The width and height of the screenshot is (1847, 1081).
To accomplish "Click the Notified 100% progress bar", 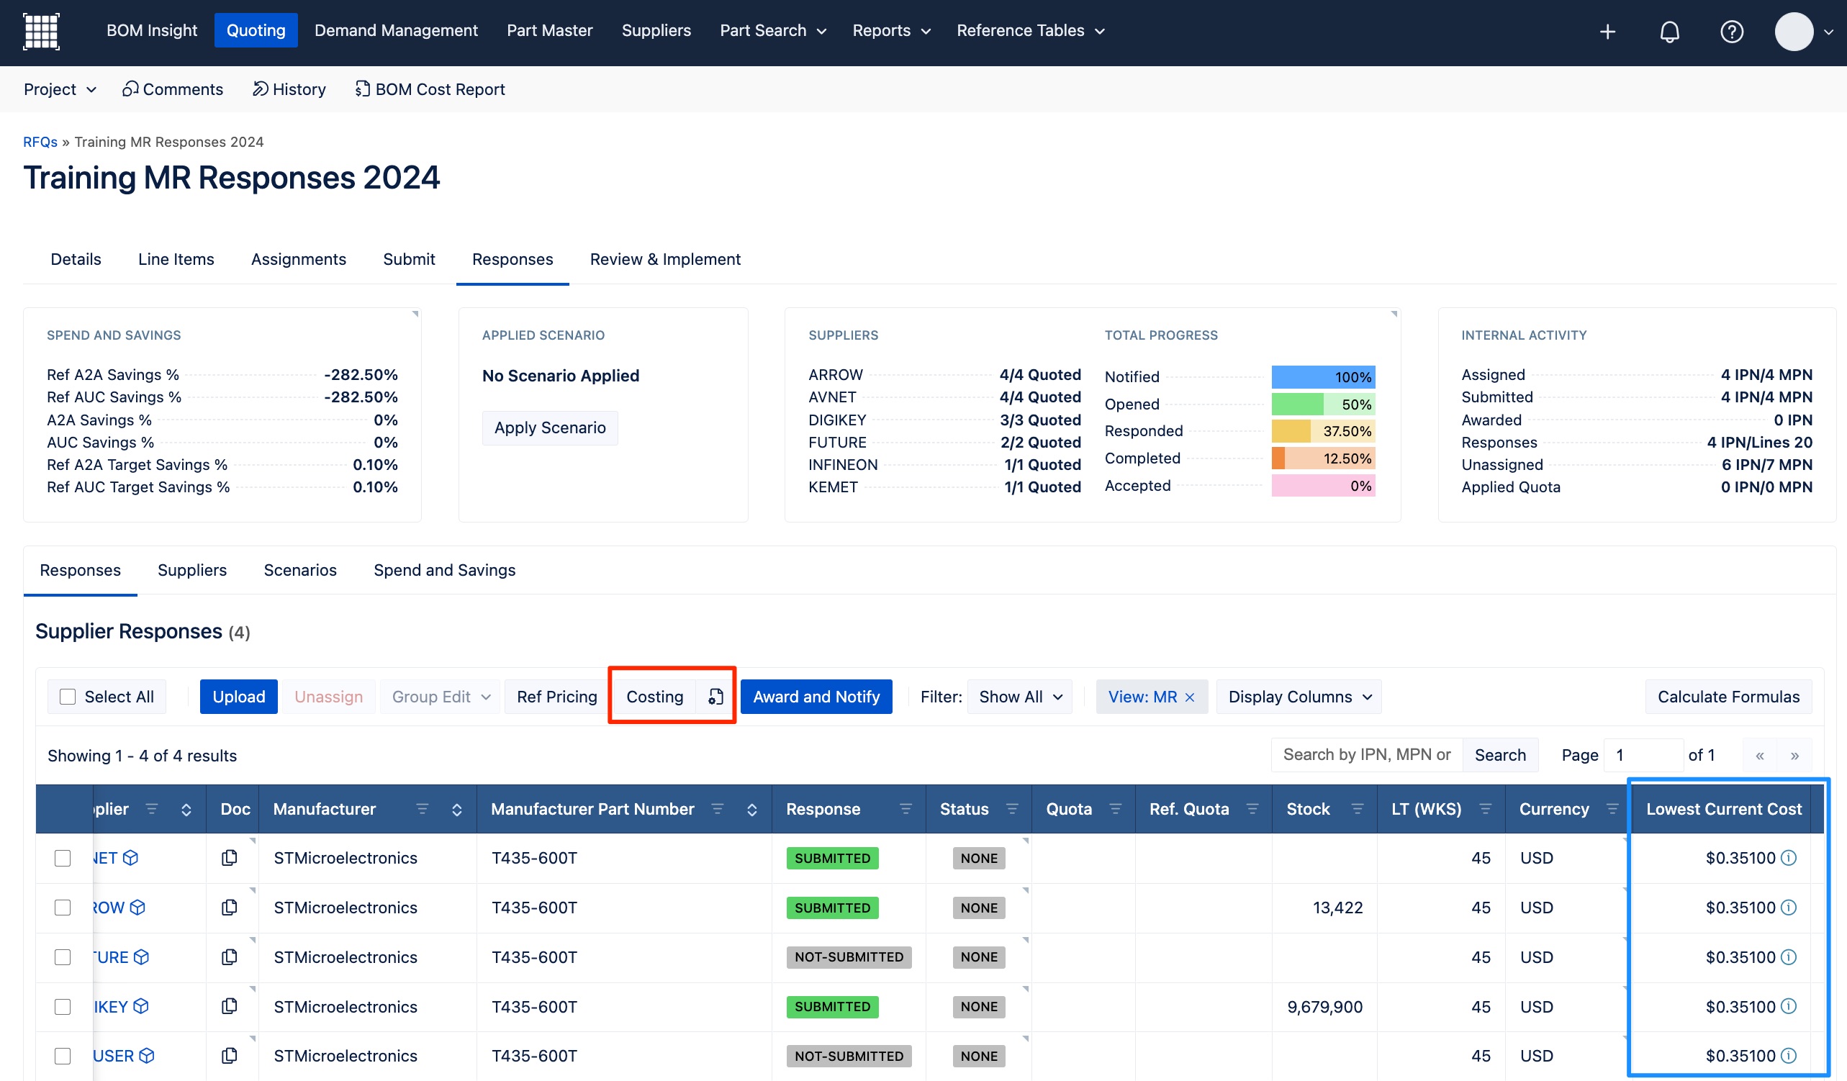I will coord(1323,376).
